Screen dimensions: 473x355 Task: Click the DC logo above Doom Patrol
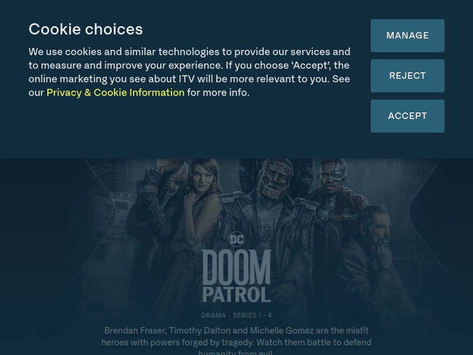pyautogui.click(x=237, y=240)
